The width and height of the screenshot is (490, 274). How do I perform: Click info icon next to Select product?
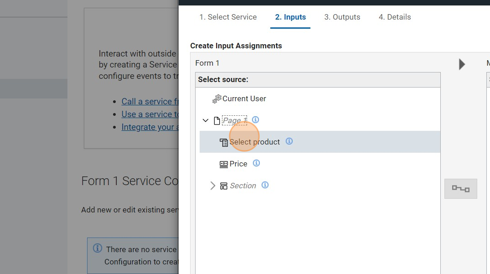click(289, 141)
